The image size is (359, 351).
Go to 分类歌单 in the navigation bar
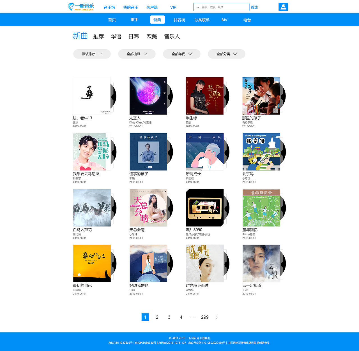pyautogui.click(x=202, y=20)
